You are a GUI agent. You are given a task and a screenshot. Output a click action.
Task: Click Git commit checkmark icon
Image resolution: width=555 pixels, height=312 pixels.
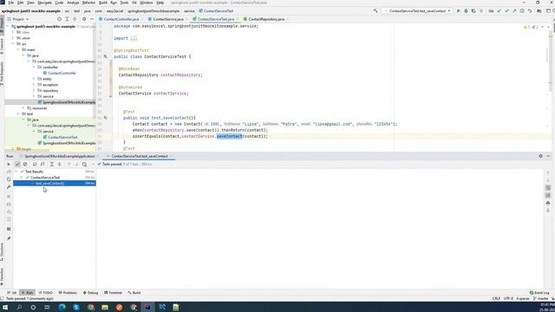coord(506,11)
